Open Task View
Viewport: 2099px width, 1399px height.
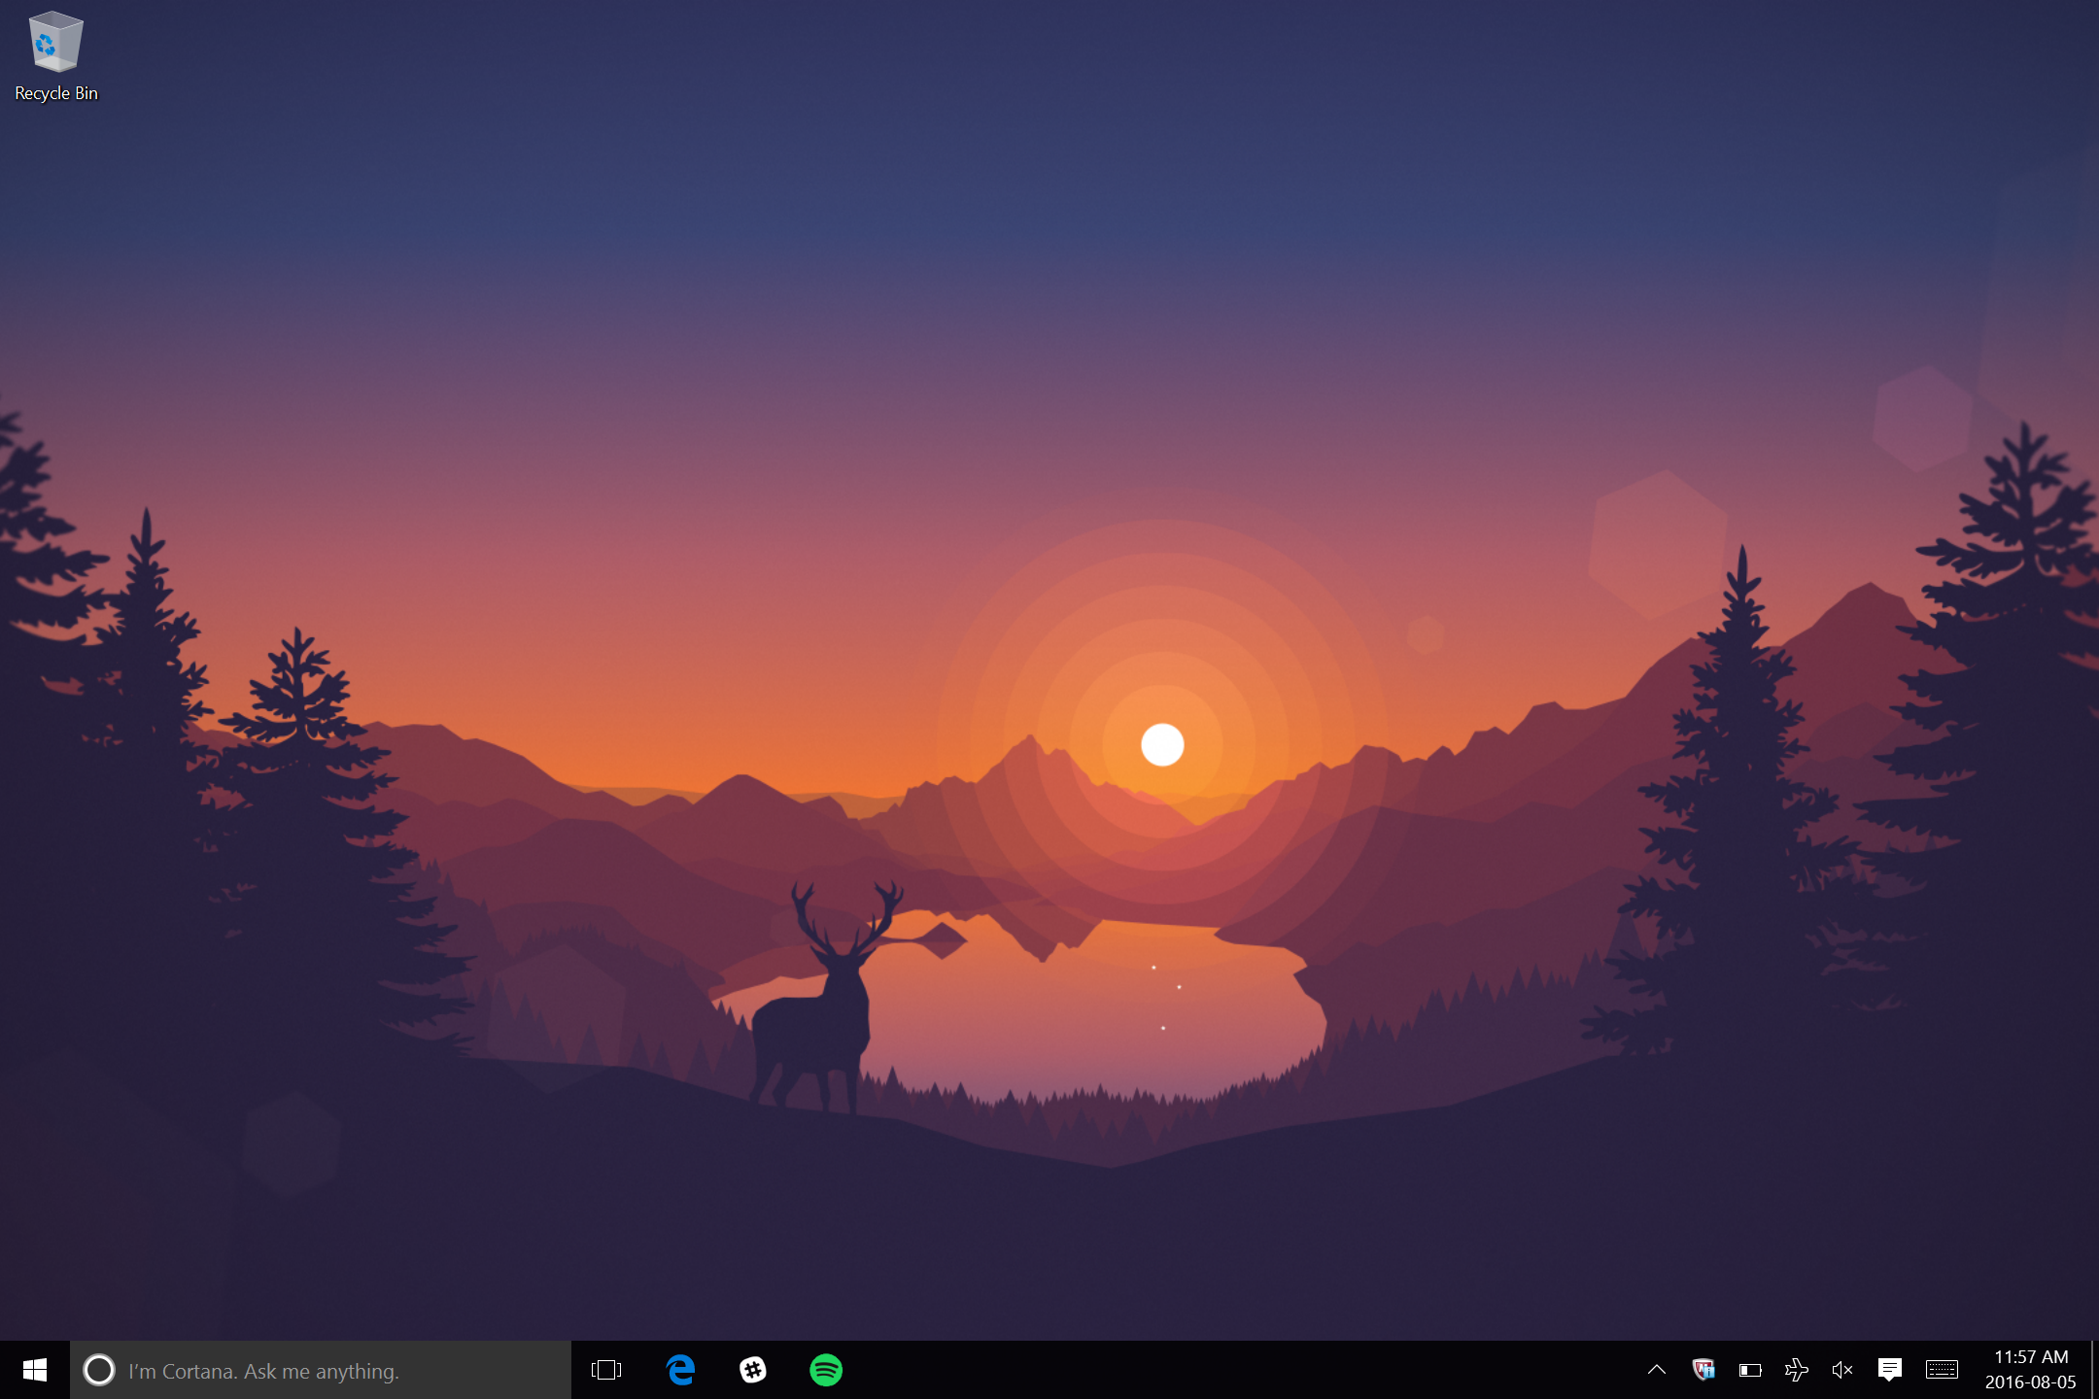pos(606,1370)
